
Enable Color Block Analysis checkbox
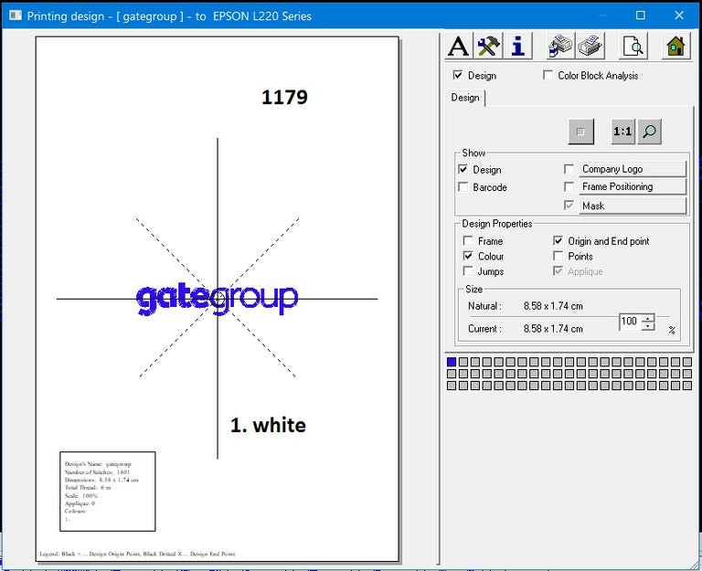548,75
